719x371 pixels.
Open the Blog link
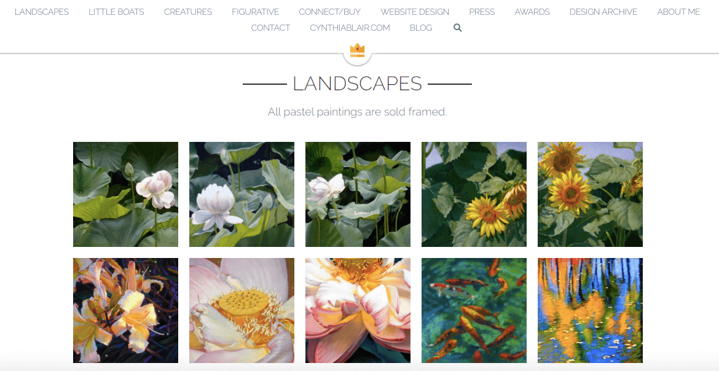point(421,28)
